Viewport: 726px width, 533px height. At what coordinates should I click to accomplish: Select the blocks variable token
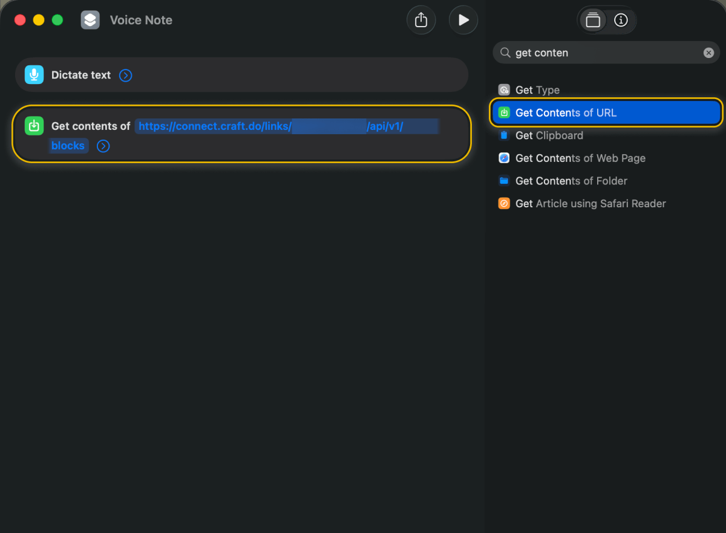point(68,146)
